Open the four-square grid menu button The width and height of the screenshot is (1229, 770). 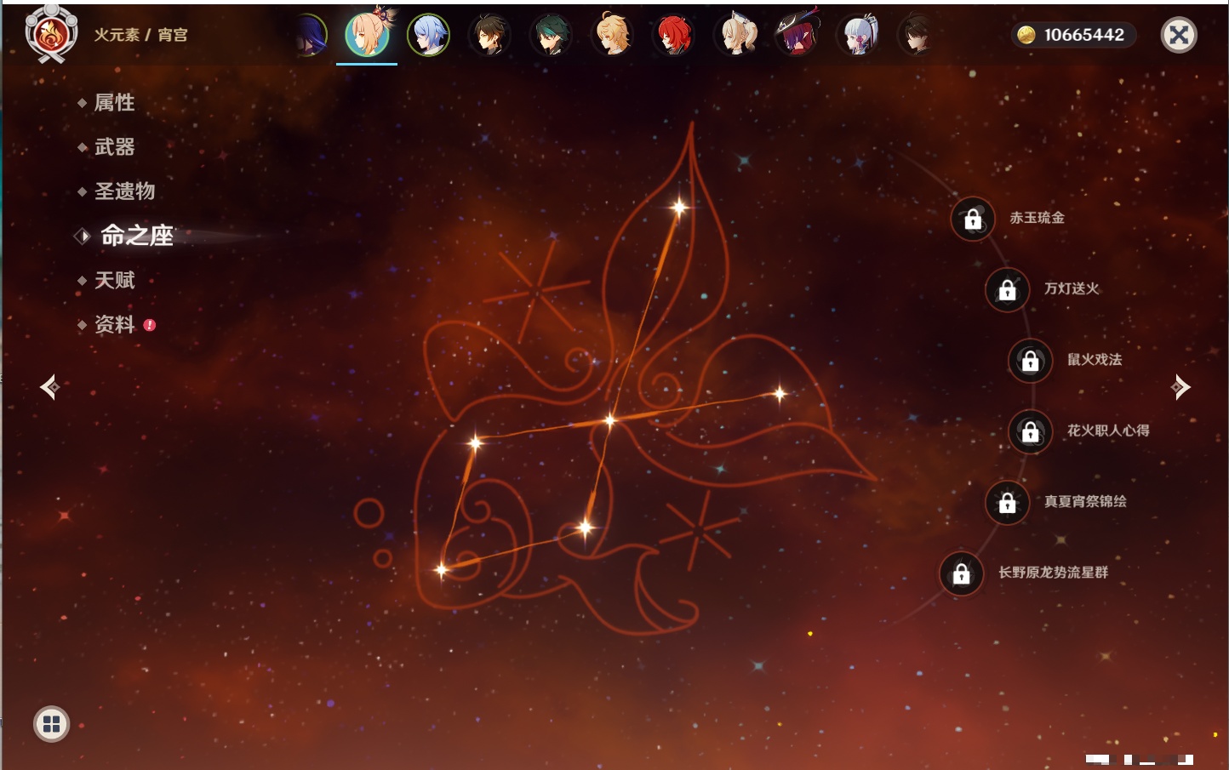pyautogui.click(x=51, y=724)
